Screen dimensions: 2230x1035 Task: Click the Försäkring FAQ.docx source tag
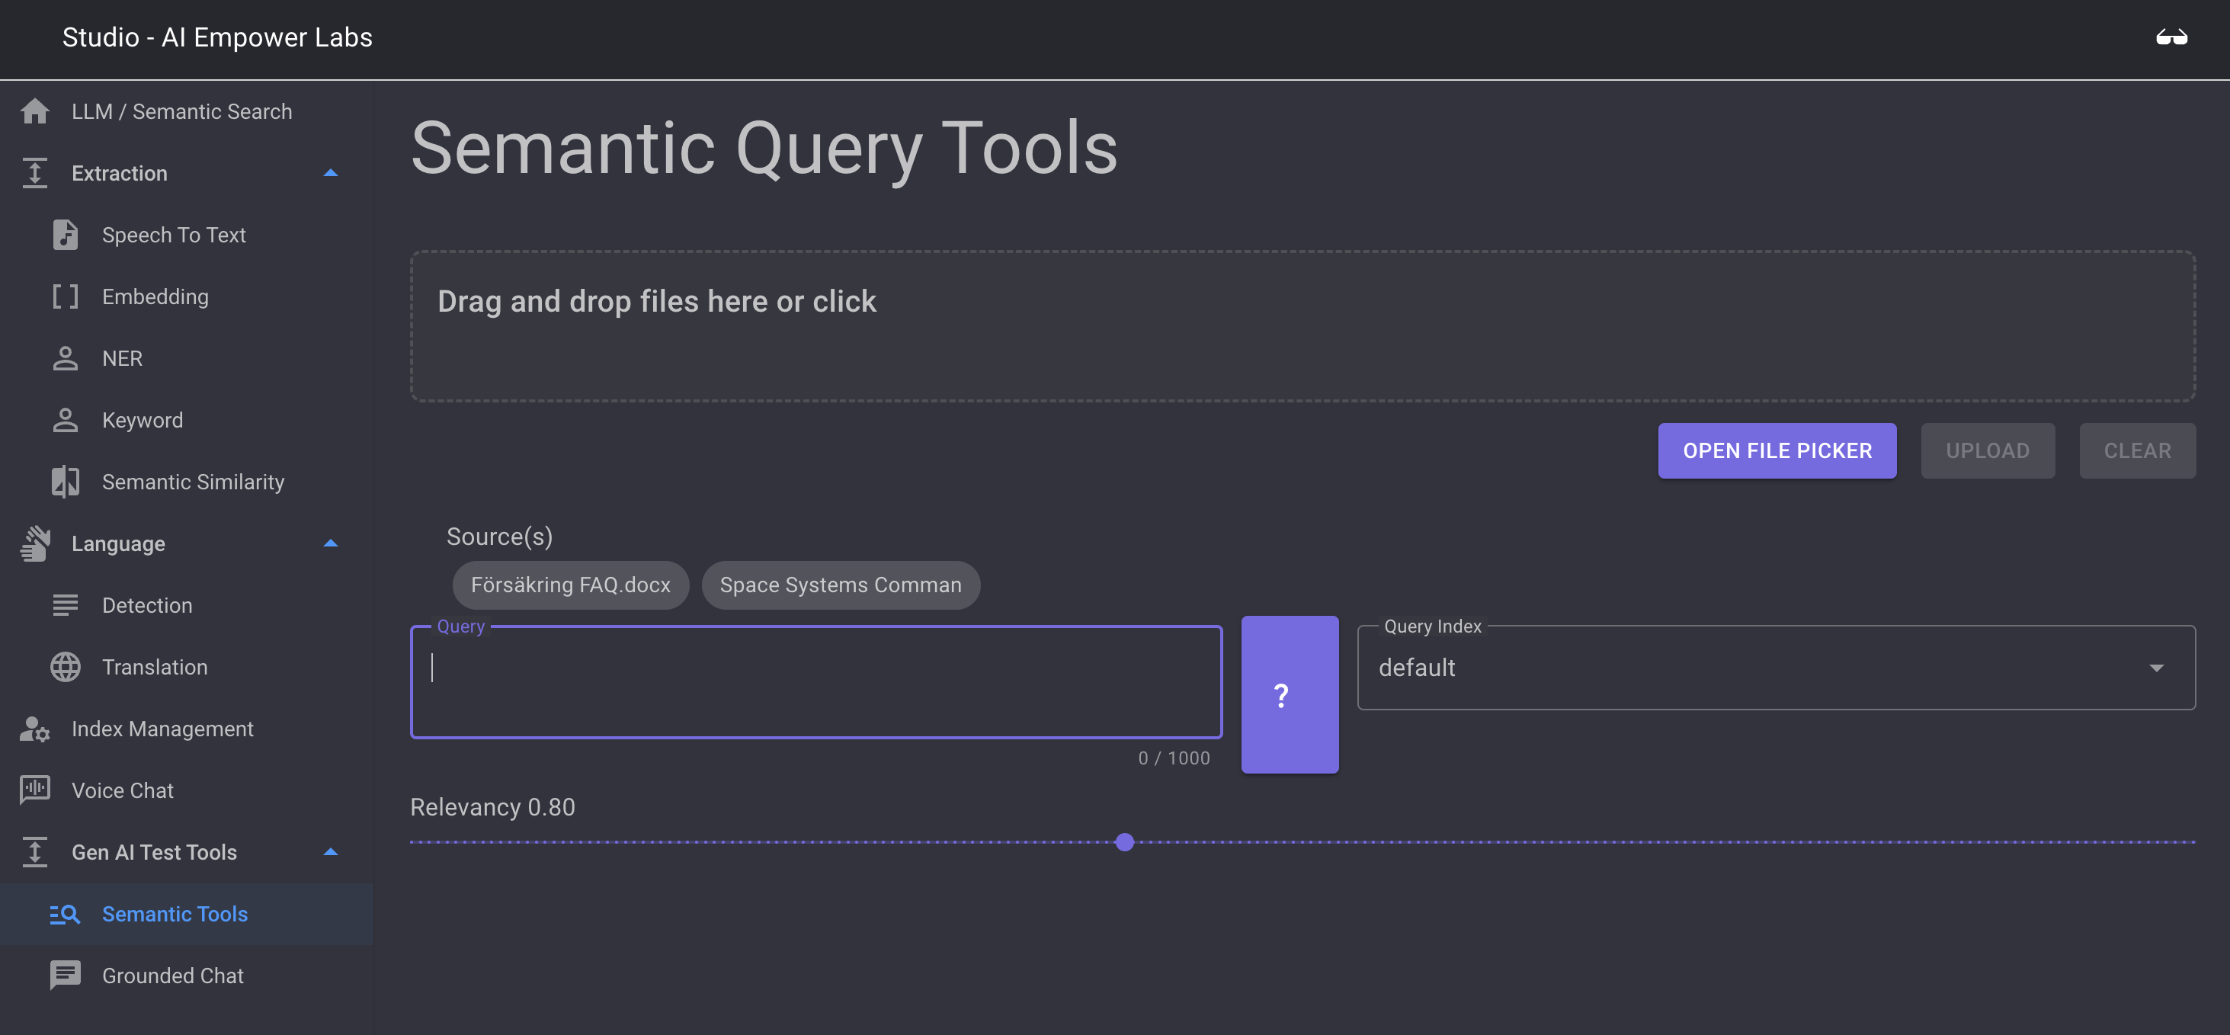pyautogui.click(x=570, y=585)
